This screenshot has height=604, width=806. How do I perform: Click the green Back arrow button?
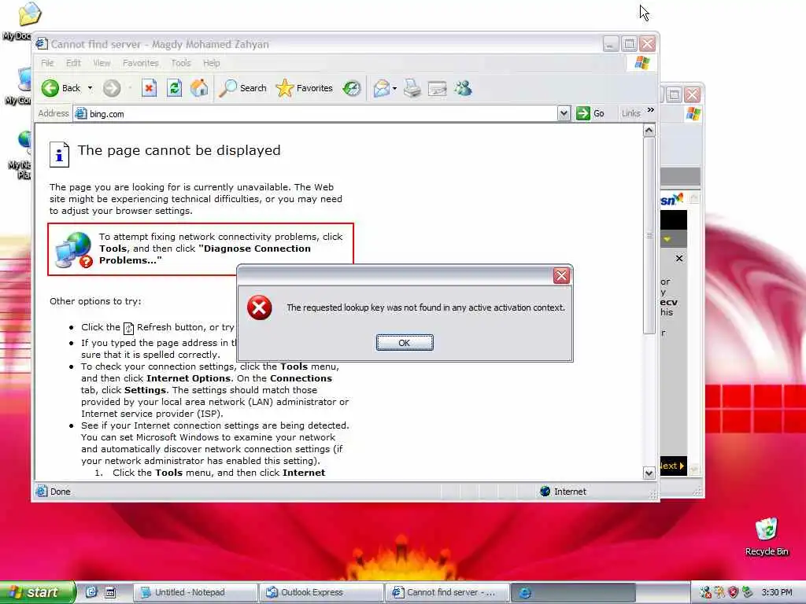(x=50, y=88)
